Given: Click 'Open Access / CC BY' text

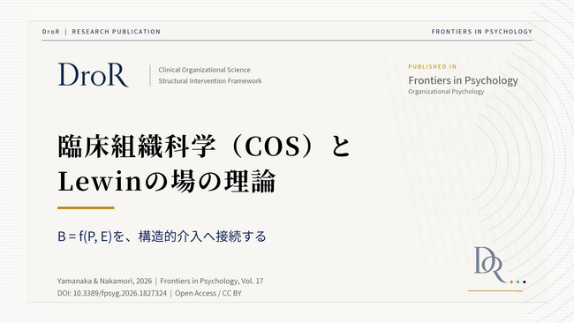Looking at the screenshot, I should [x=208, y=293].
